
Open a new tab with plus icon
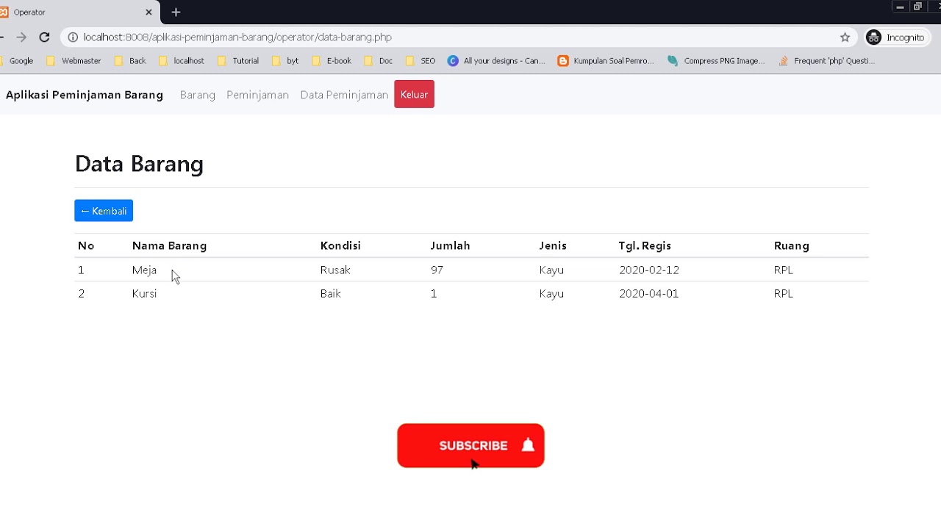(x=176, y=12)
